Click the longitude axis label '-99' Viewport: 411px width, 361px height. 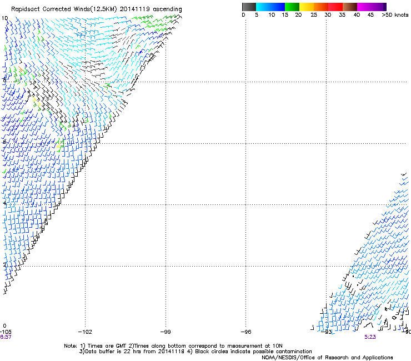[x=166, y=332]
